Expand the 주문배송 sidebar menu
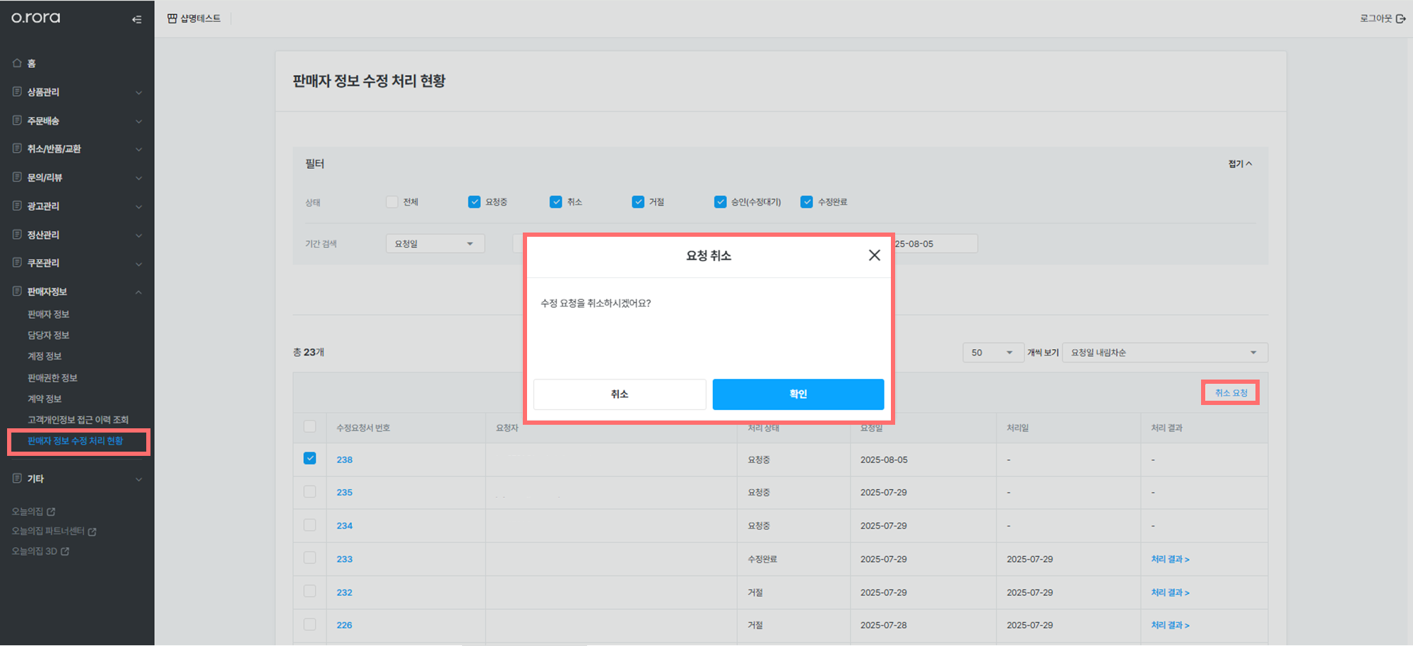Viewport: 1413px width, 646px height. pos(77,121)
